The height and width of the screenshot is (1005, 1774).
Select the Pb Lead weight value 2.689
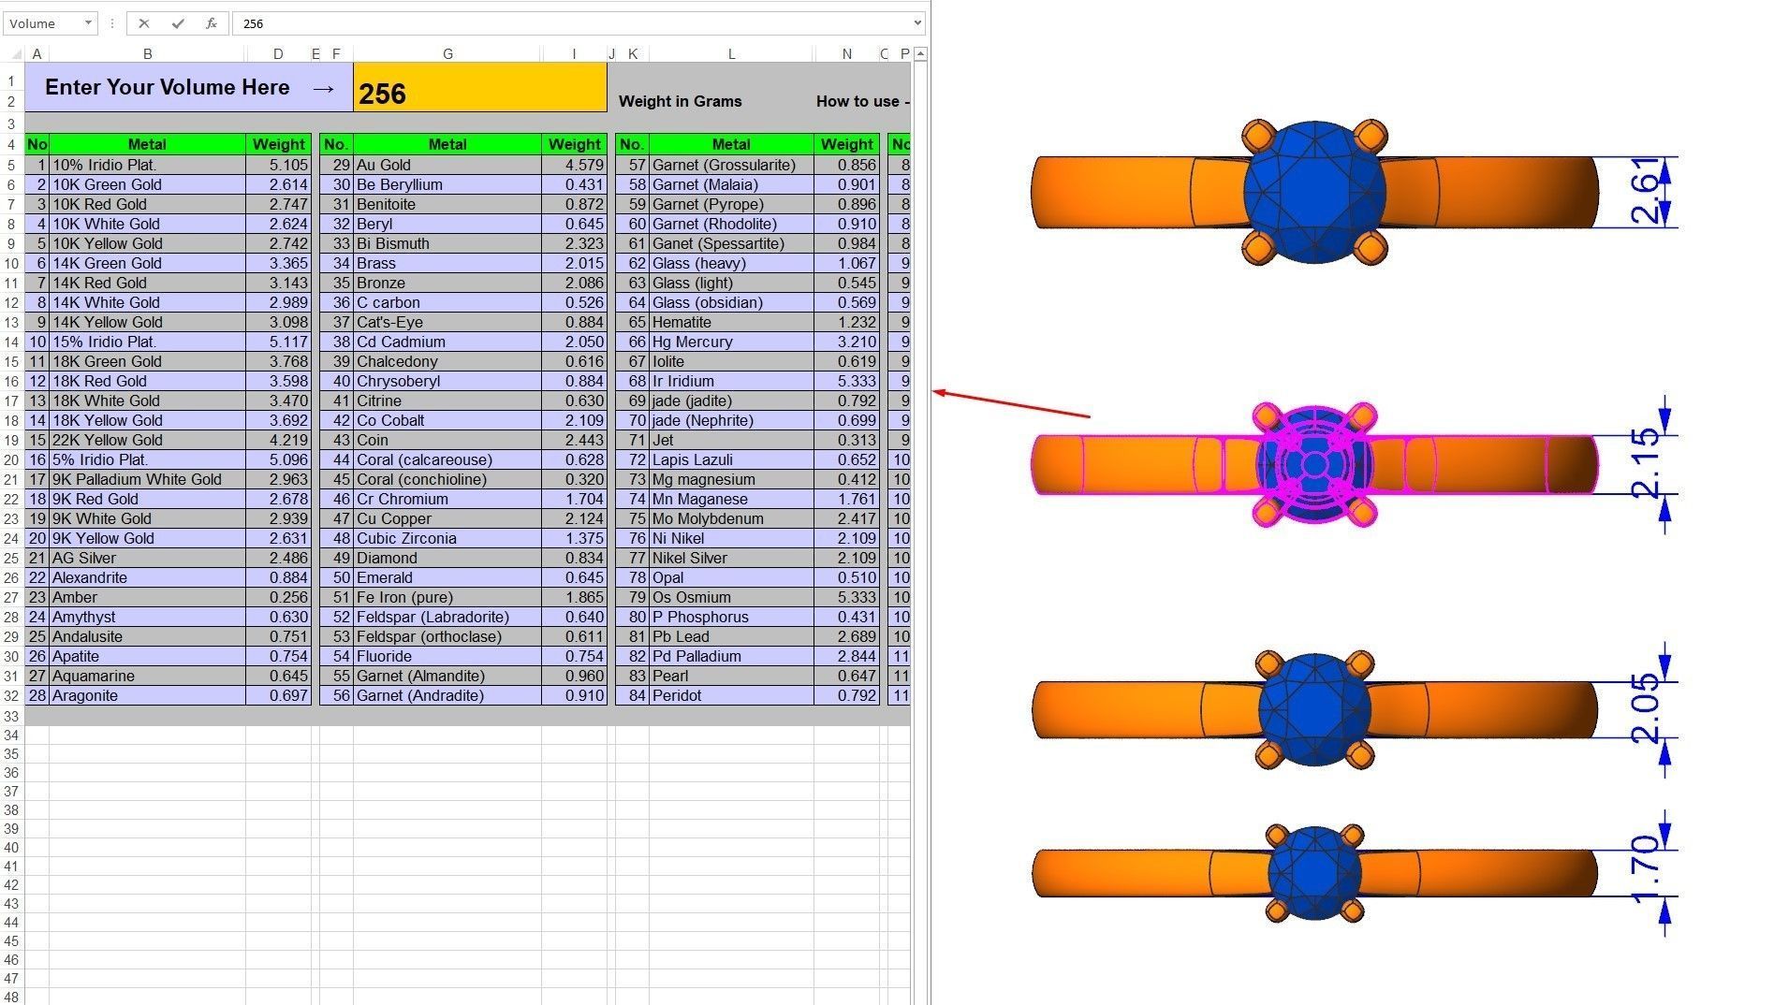[846, 636]
